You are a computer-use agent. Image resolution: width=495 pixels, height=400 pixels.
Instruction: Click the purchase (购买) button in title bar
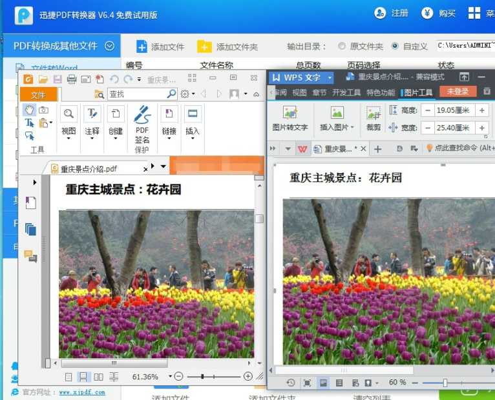click(439, 14)
